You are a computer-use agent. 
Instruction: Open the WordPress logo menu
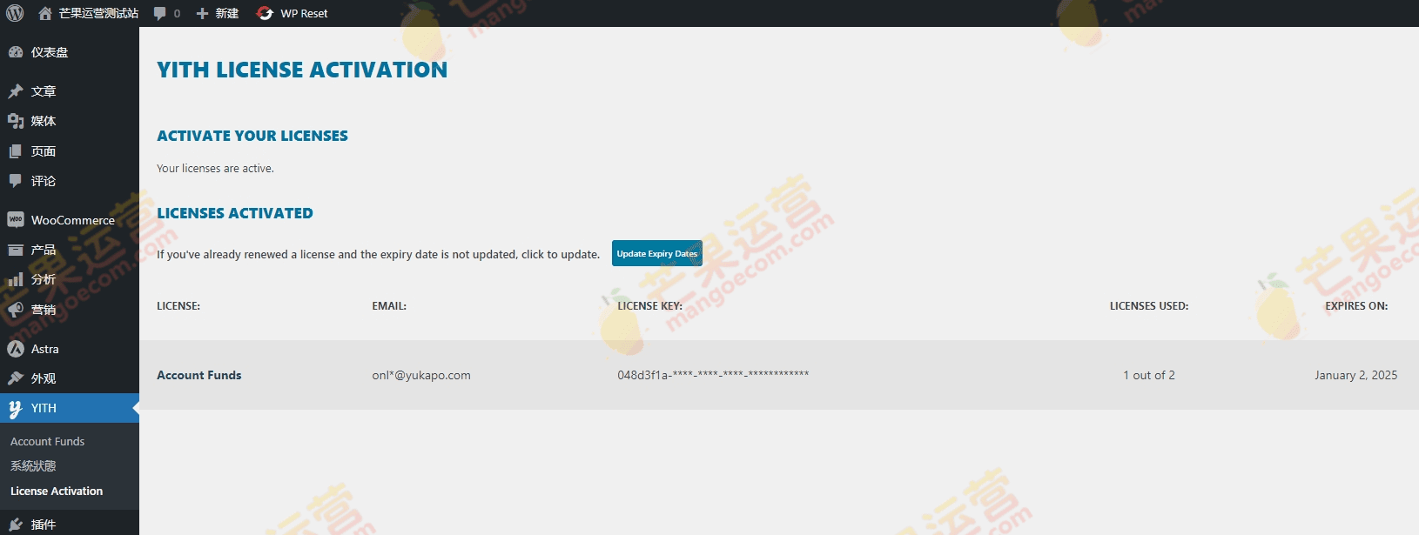15,13
